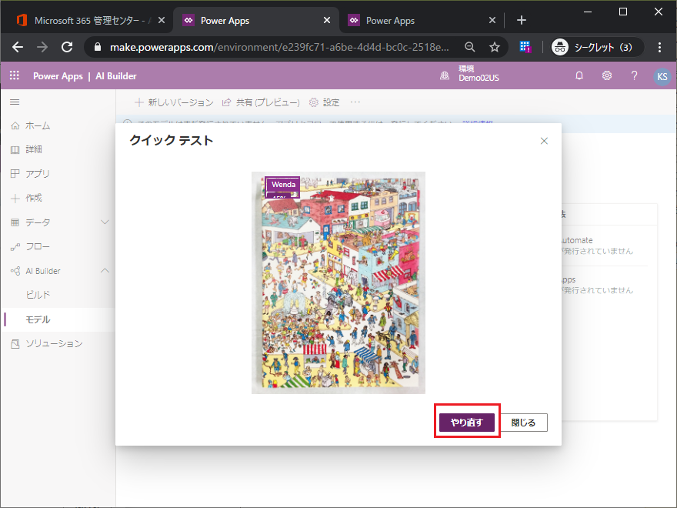The image size is (677, 508).
Task: Click the notifications bell icon
Action: coord(579,75)
